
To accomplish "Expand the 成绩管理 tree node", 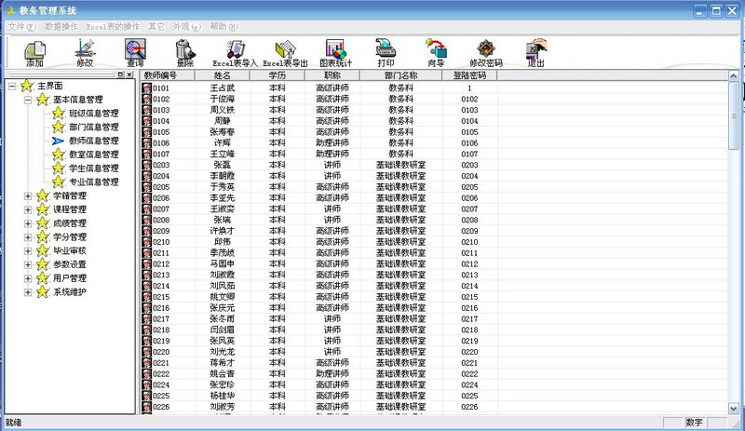I will [x=28, y=223].
